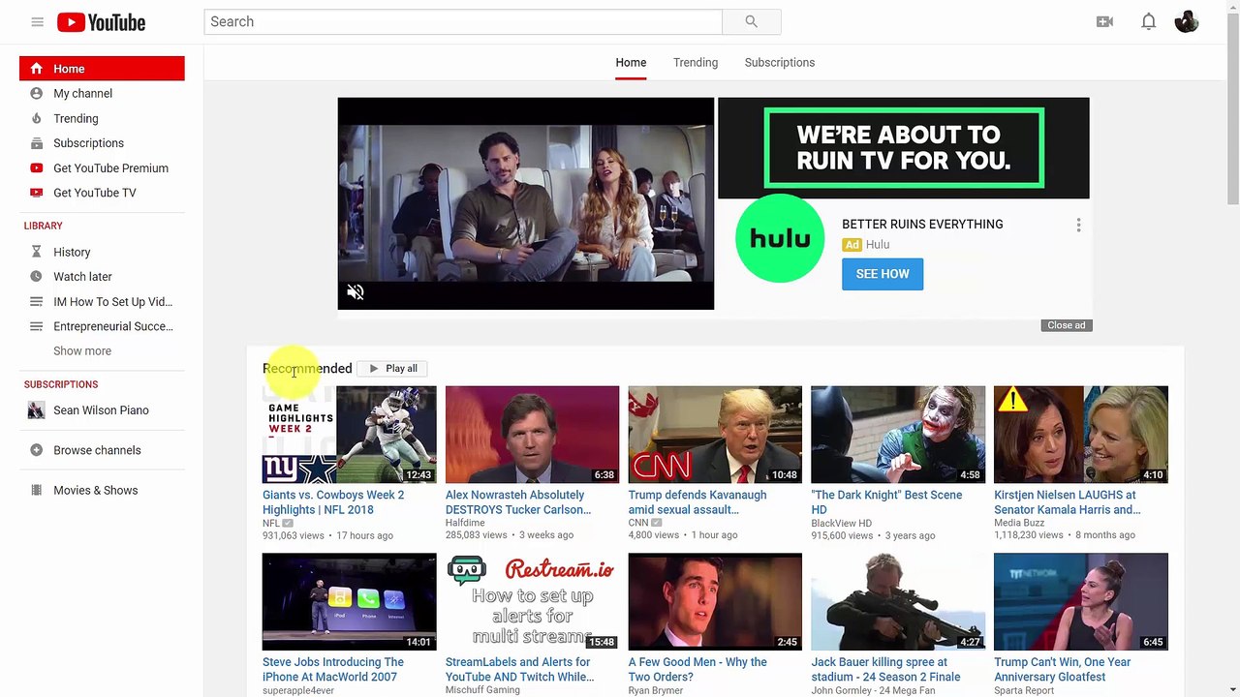Click the Restream.io alerts thumbnail

[x=532, y=602]
